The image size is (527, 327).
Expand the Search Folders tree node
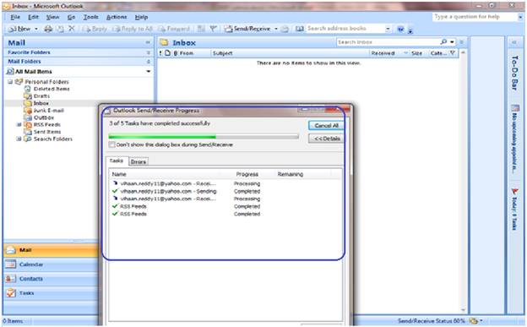point(19,139)
